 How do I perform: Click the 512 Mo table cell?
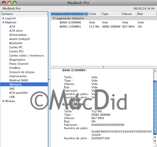(94, 27)
